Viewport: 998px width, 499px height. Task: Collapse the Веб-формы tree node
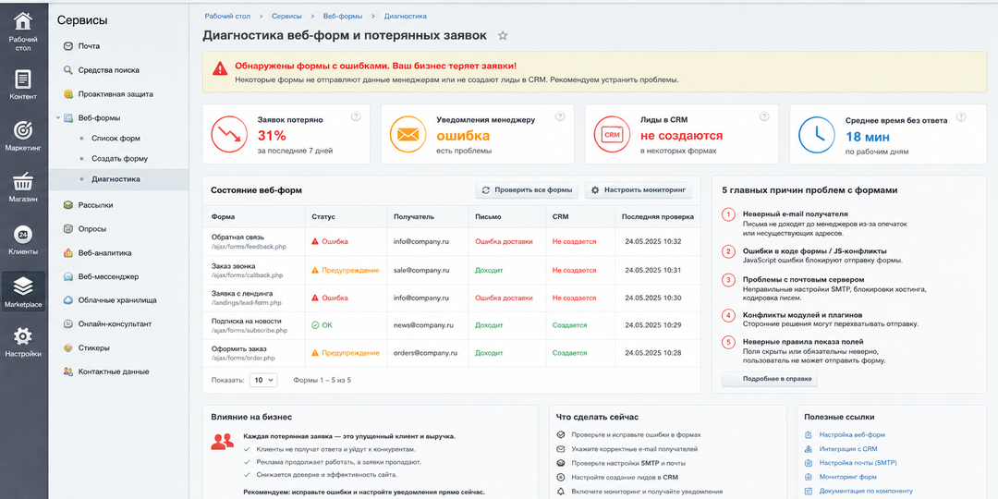point(57,117)
